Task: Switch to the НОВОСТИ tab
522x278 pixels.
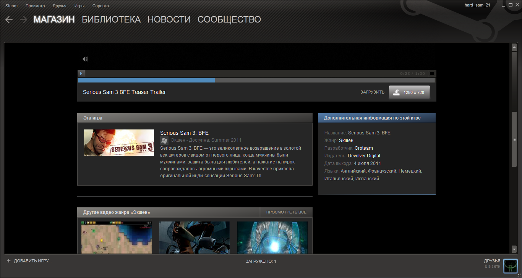Action: coord(169,19)
